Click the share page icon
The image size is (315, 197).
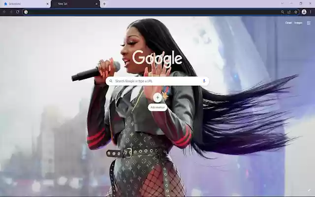pyautogui.click(x=289, y=12)
